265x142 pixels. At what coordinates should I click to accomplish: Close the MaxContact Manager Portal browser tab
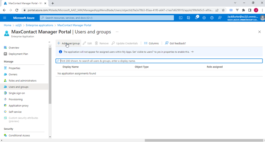tap(45, 3)
